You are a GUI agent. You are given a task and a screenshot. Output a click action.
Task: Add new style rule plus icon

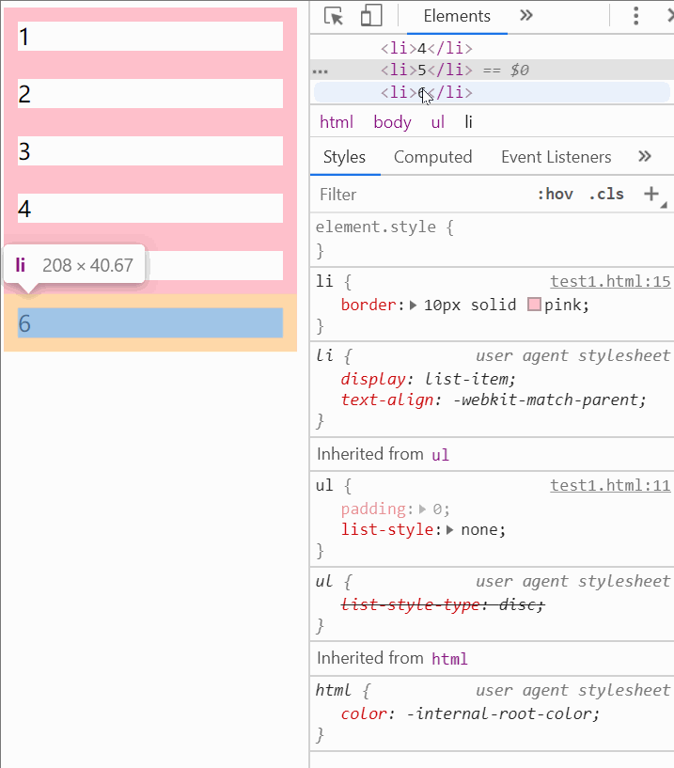coord(651,194)
